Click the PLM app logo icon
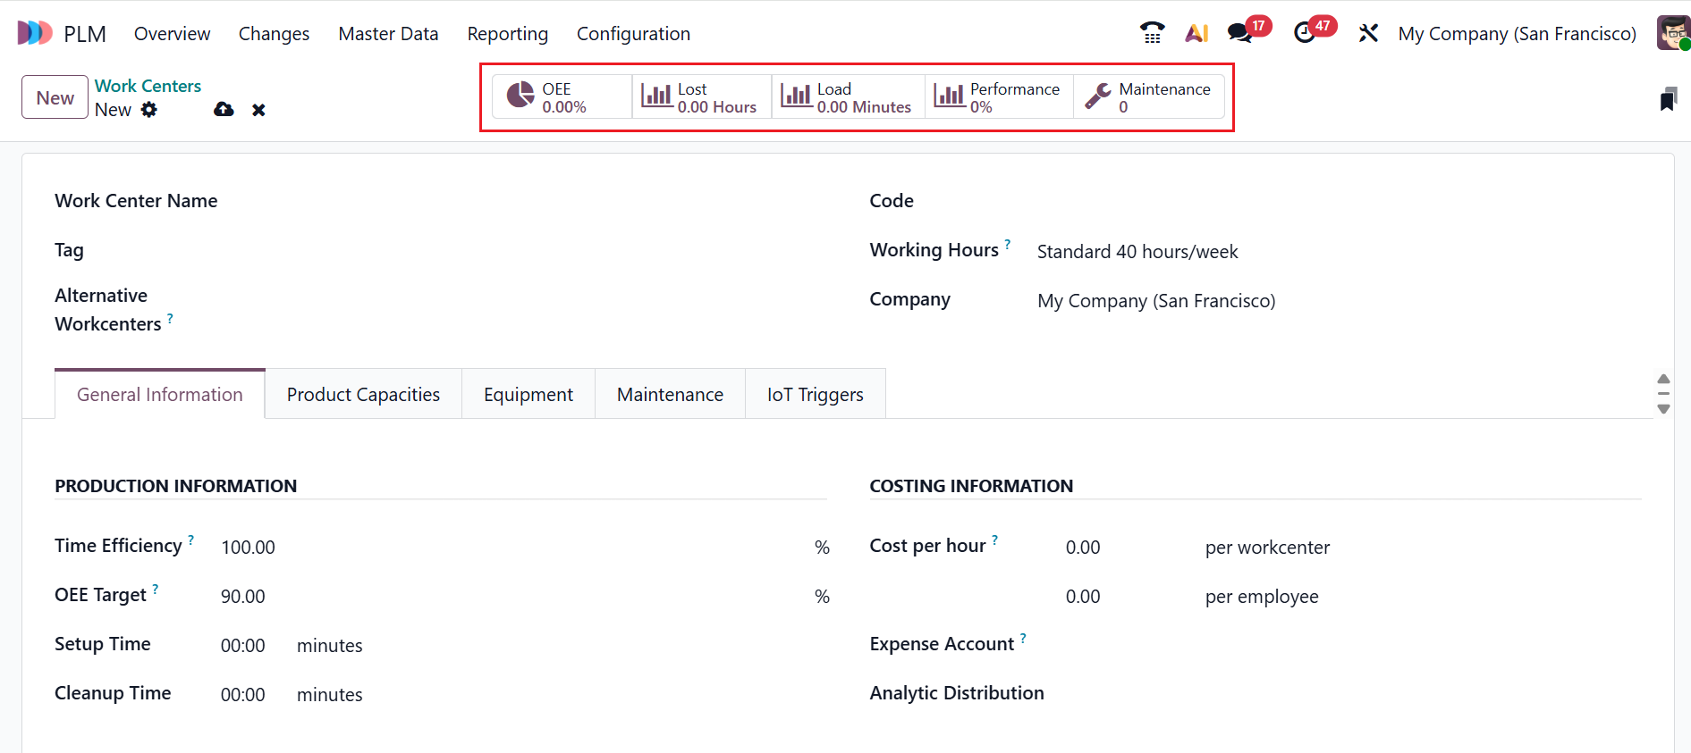The image size is (1691, 753). click(x=35, y=33)
